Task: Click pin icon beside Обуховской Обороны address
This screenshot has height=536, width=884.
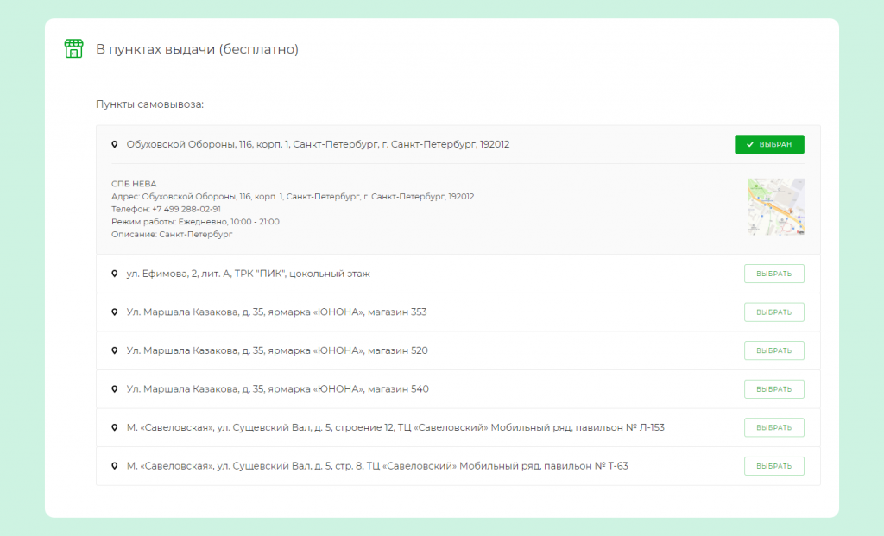Action: (x=115, y=144)
